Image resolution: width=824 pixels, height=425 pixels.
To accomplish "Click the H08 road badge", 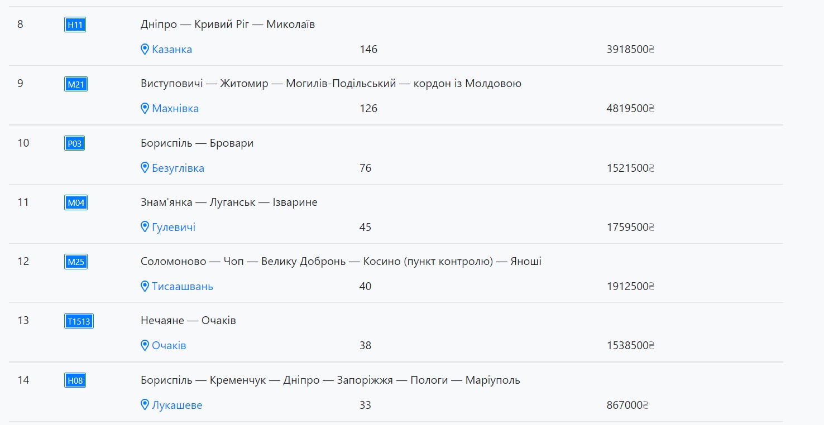I will (x=75, y=380).
